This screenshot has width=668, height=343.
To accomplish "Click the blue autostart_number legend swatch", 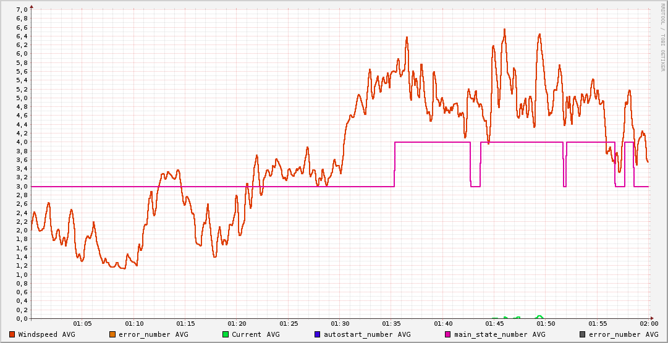I will pyautogui.click(x=317, y=334).
